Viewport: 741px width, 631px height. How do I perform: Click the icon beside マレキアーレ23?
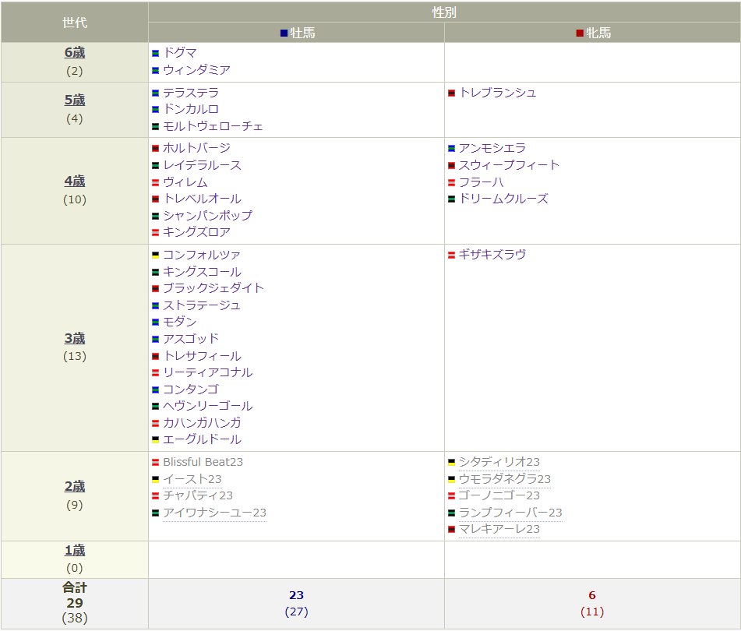pyautogui.click(x=452, y=530)
